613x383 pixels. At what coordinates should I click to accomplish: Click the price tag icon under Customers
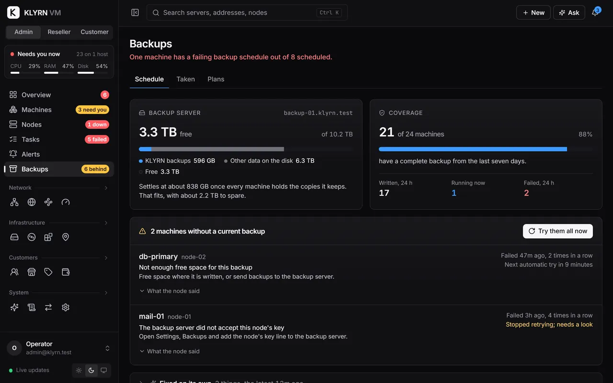(x=48, y=272)
